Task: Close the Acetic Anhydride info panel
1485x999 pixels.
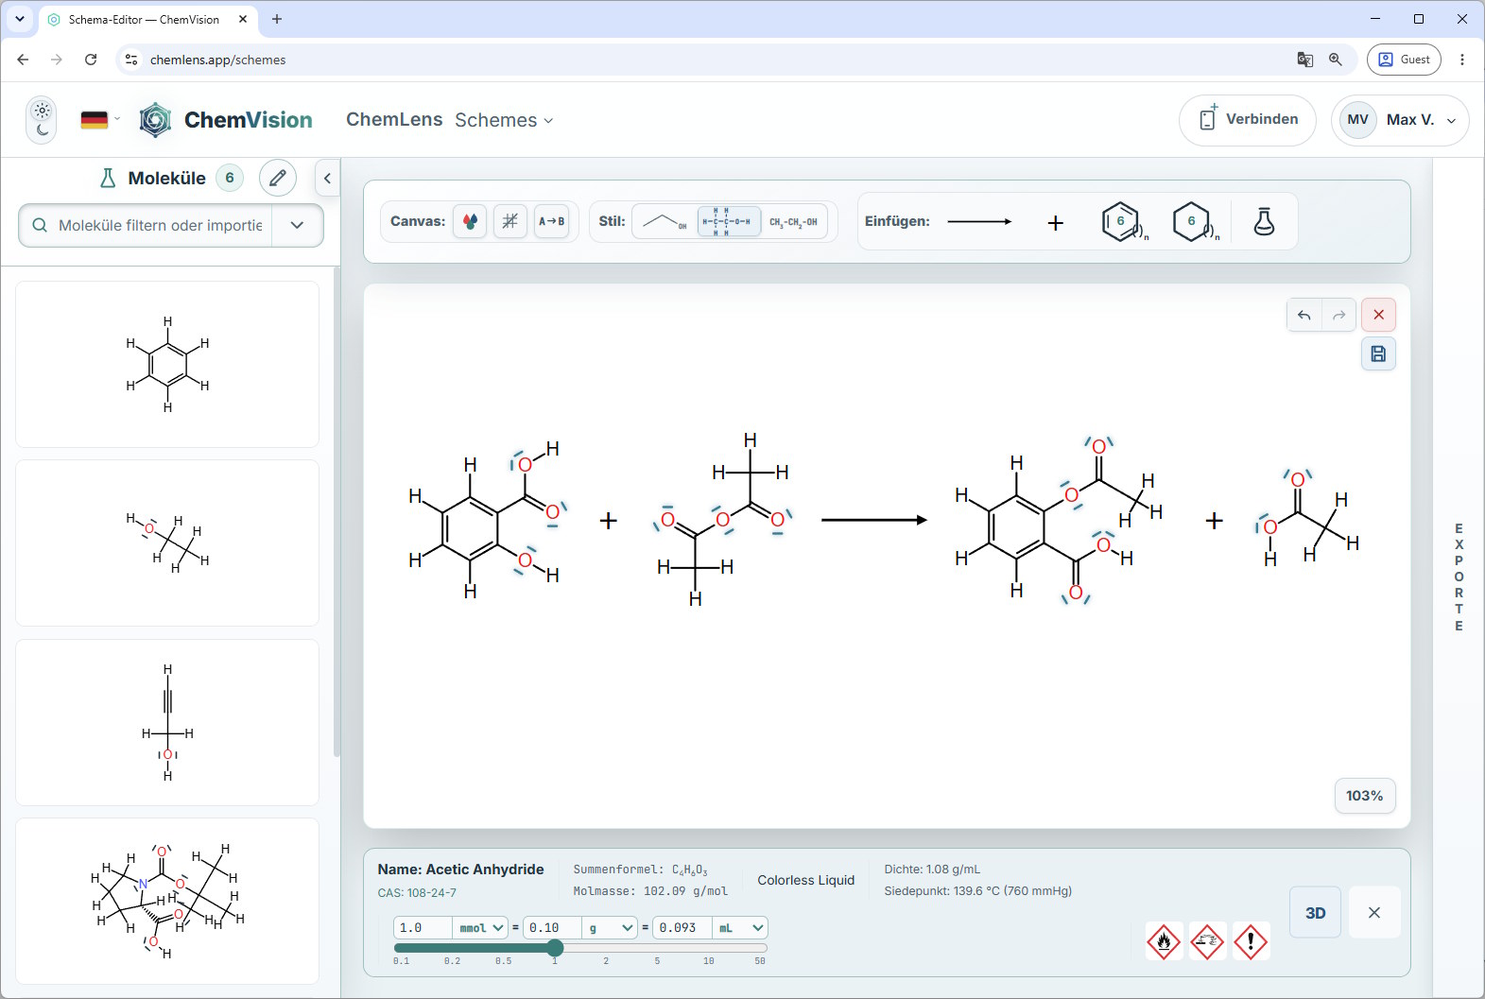Action: pyautogui.click(x=1374, y=913)
